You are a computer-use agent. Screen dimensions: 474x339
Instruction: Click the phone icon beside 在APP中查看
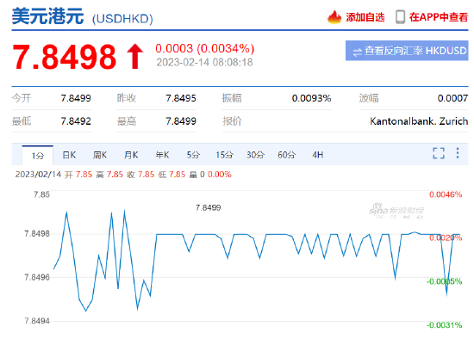coord(400,17)
